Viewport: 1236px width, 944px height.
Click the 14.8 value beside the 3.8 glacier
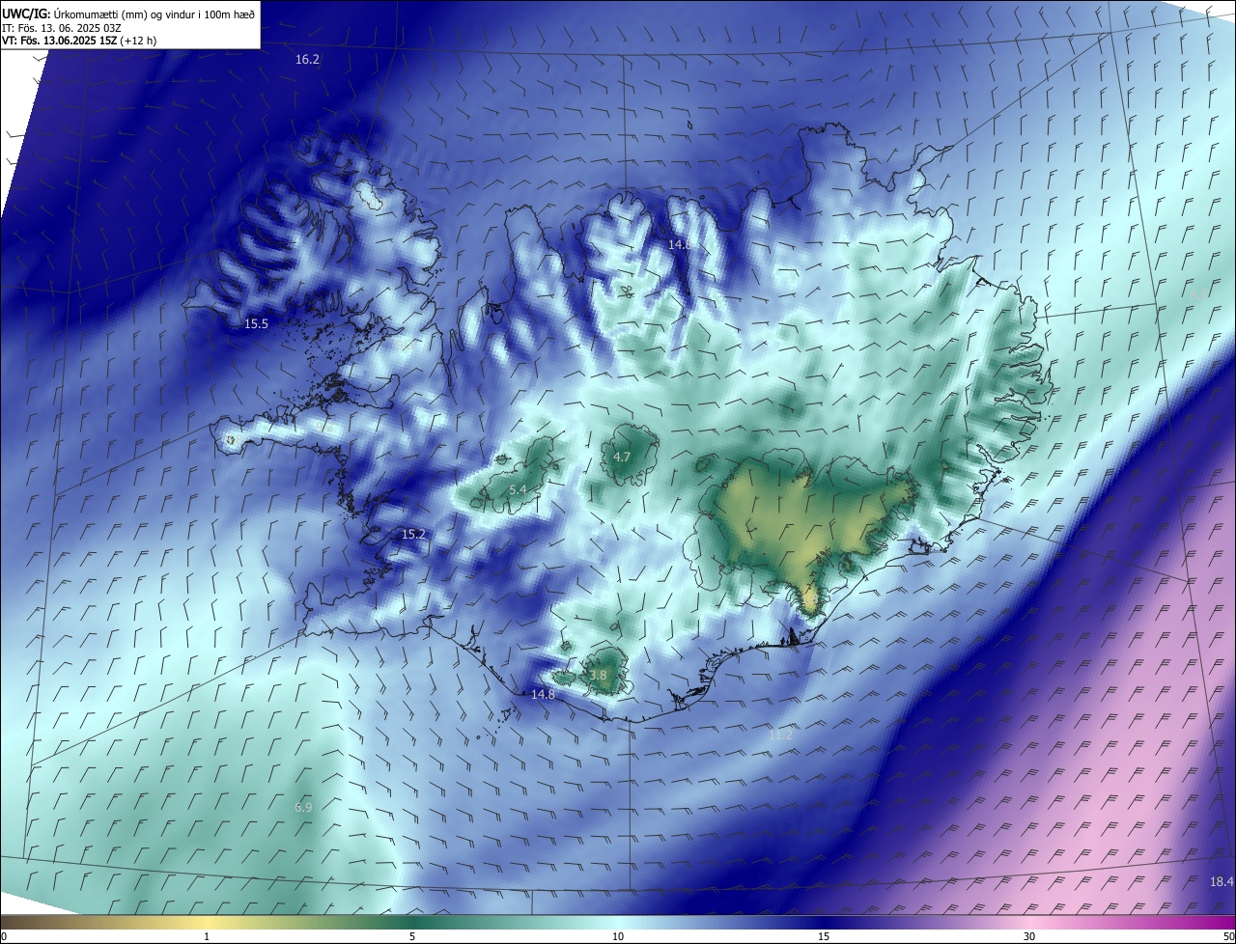543,695
